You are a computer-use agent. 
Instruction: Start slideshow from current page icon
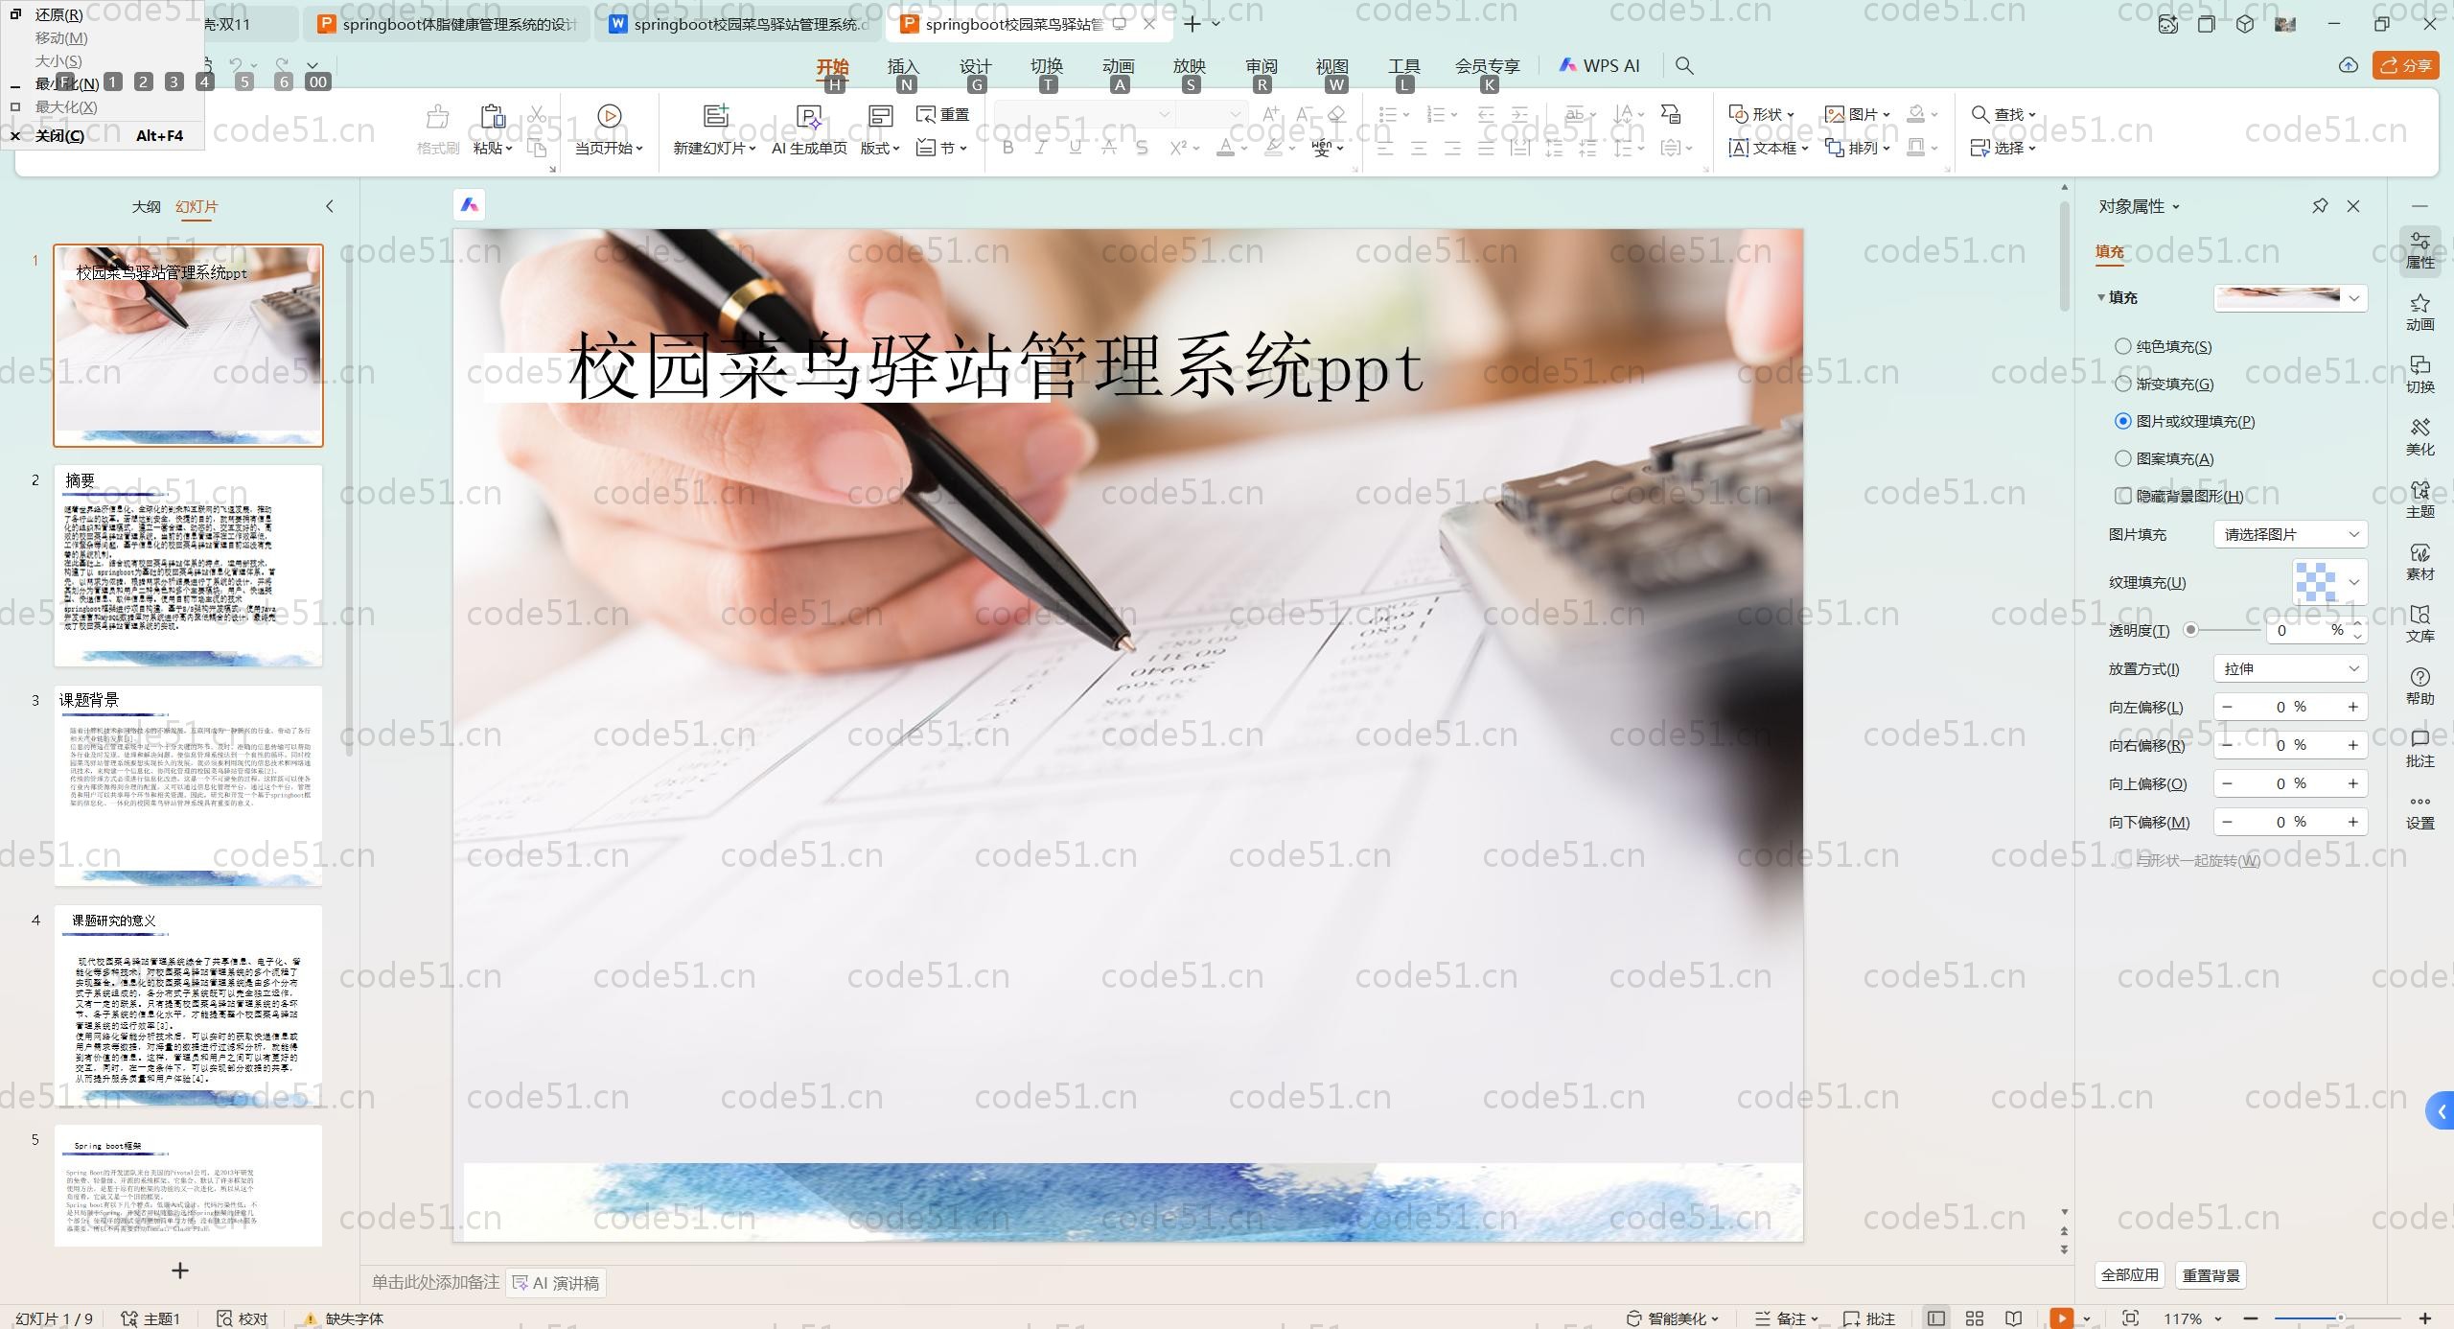(x=609, y=117)
